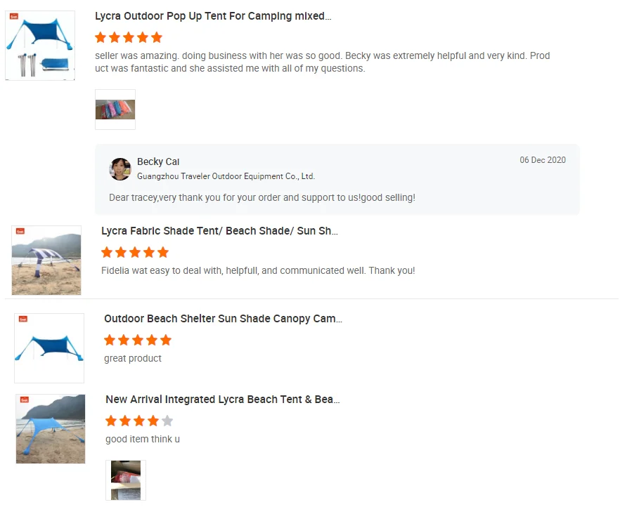Click the stars above the 'great product' review
The height and width of the screenshot is (514, 620).
[x=138, y=340]
